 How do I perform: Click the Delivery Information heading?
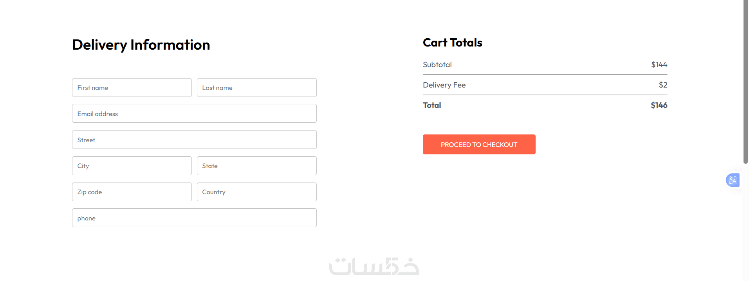141,45
